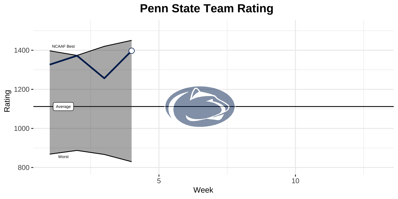This screenshot has height=199, width=398.
Task: Click the boxed Average label
Action: [x=63, y=107]
